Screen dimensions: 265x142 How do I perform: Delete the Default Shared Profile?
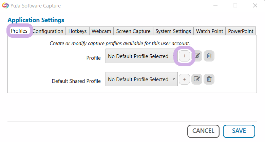coord(209,79)
